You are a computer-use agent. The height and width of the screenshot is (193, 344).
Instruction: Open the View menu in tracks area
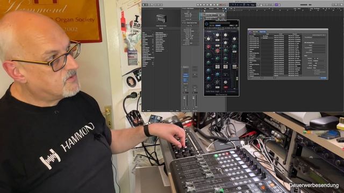[218, 9]
